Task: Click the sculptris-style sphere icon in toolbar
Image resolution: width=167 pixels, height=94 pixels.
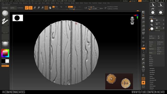Action: (x=50, y=8)
